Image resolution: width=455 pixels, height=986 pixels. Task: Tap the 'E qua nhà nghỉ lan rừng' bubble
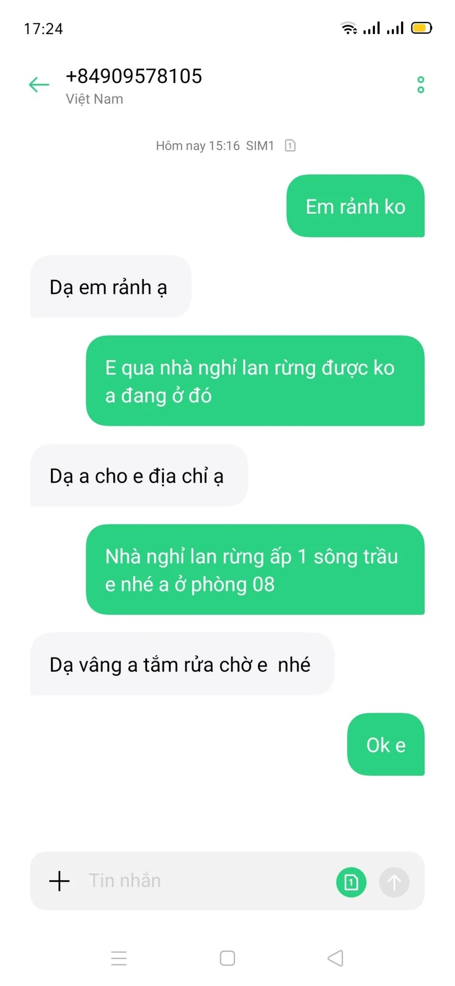pos(255,381)
